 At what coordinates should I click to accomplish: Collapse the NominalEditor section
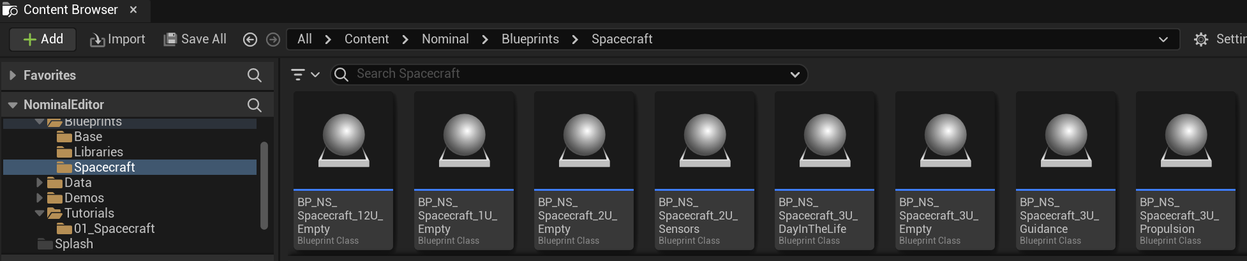tap(12, 105)
